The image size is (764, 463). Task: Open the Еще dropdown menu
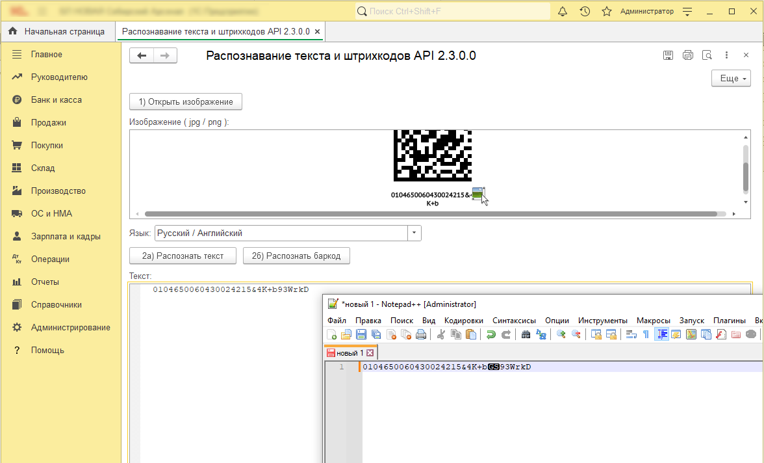coord(731,78)
